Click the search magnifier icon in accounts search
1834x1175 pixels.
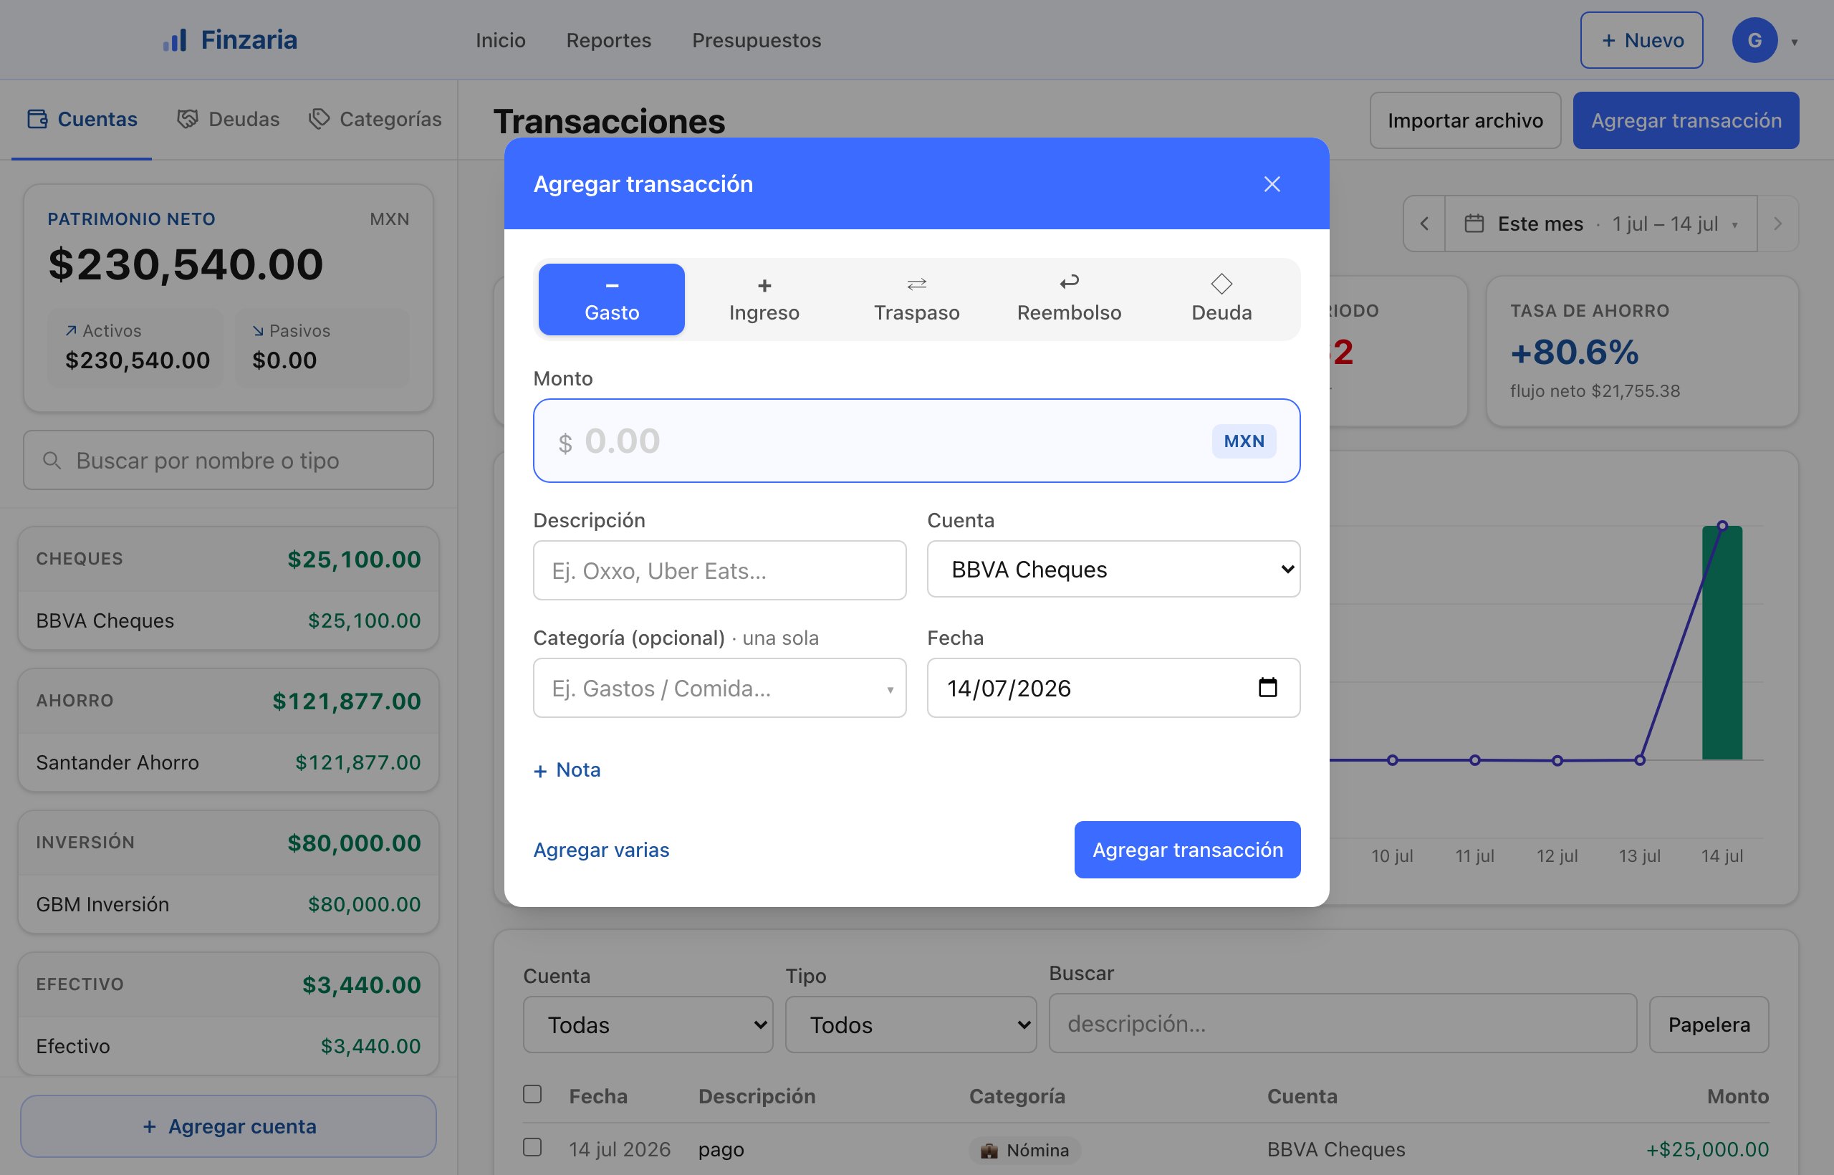point(52,460)
